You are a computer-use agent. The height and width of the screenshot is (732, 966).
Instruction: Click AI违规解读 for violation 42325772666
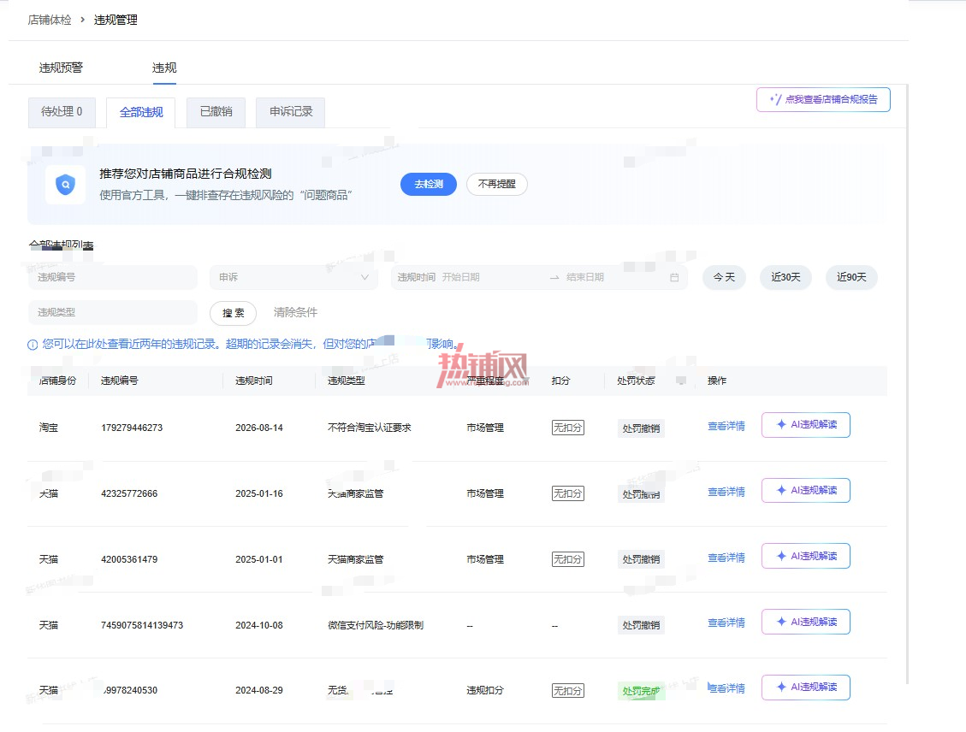coord(806,491)
